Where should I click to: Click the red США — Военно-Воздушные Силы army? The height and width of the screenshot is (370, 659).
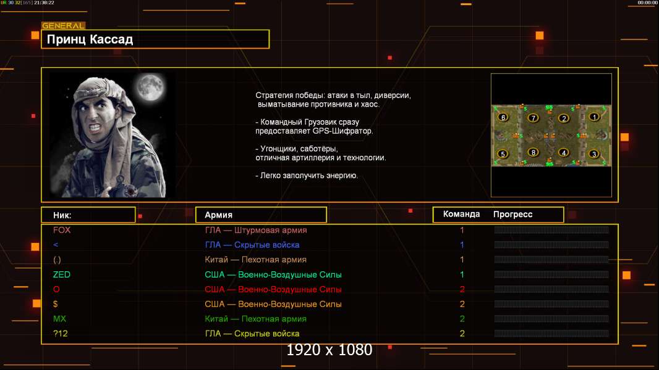[273, 289]
